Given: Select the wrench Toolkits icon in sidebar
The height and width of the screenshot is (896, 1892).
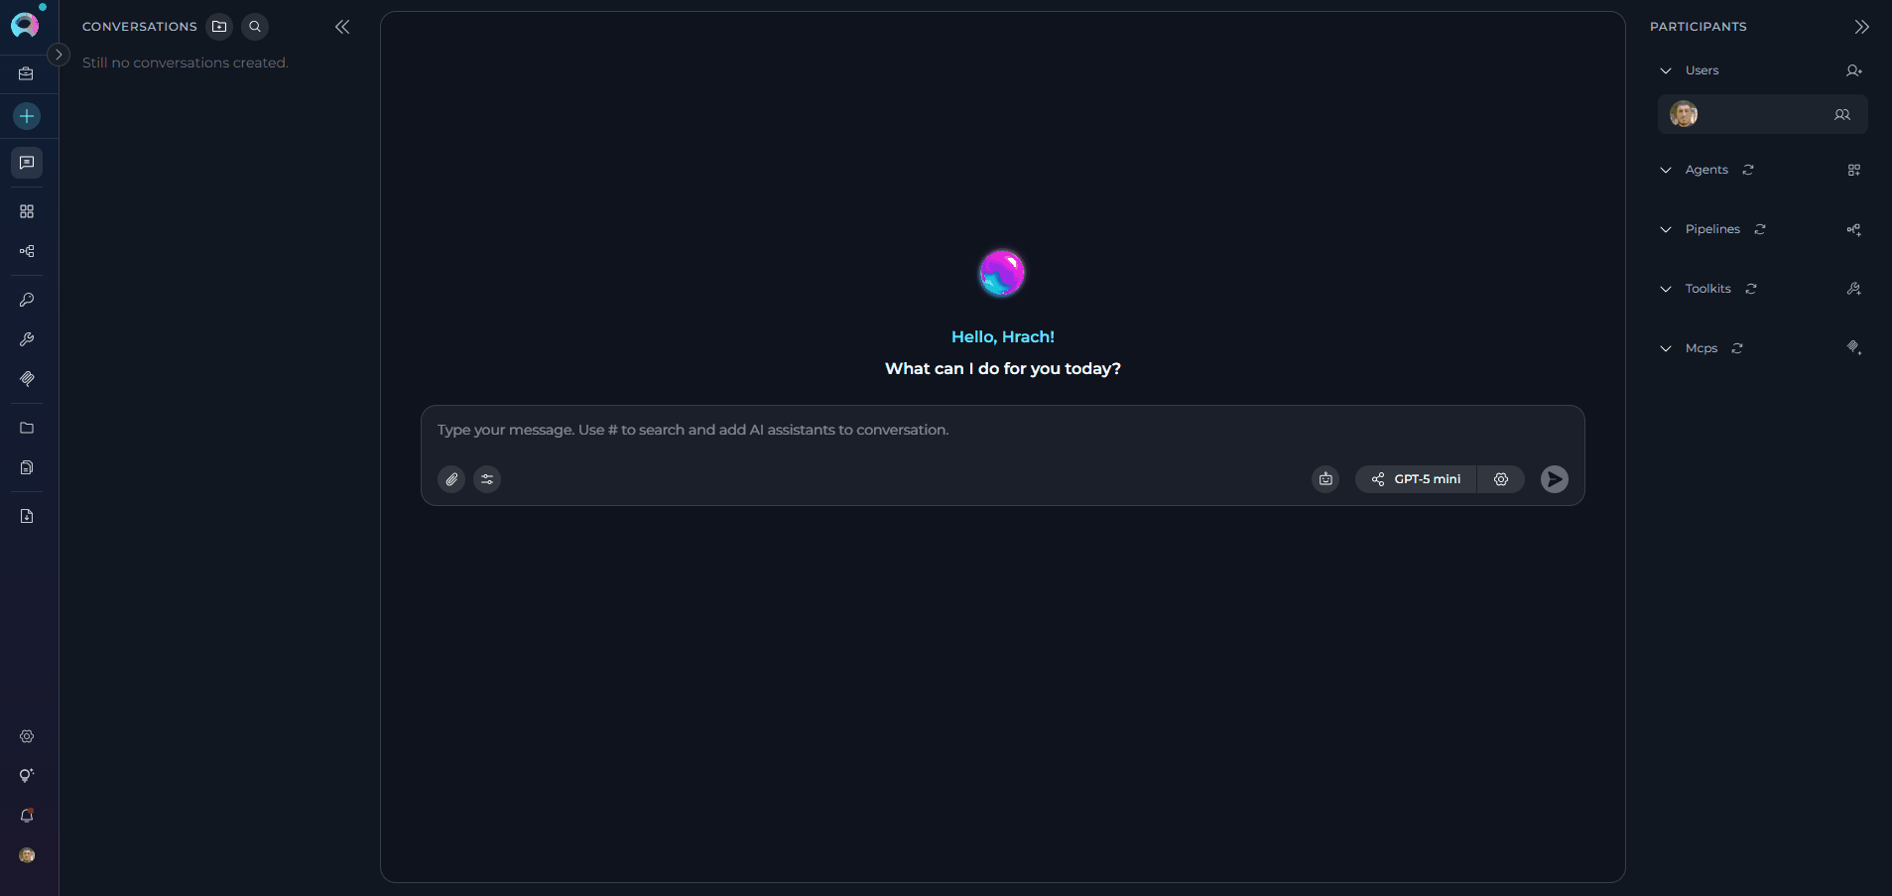Looking at the screenshot, I should click(x=27, y=339).
